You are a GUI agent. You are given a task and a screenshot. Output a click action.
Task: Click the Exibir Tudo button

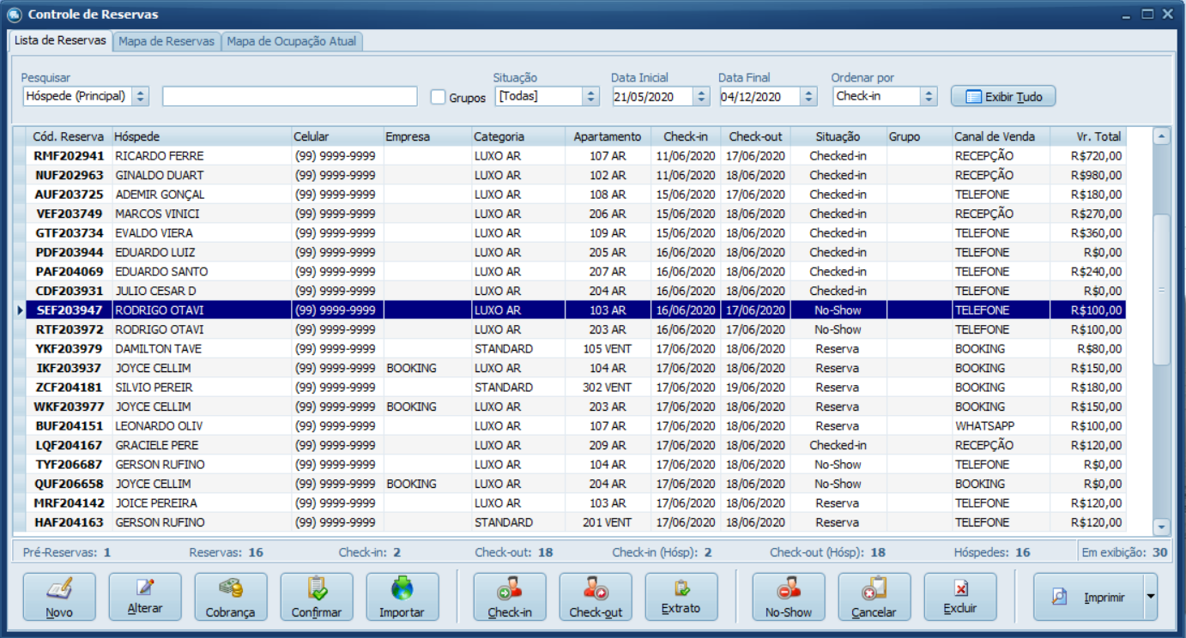[1003, 97]
